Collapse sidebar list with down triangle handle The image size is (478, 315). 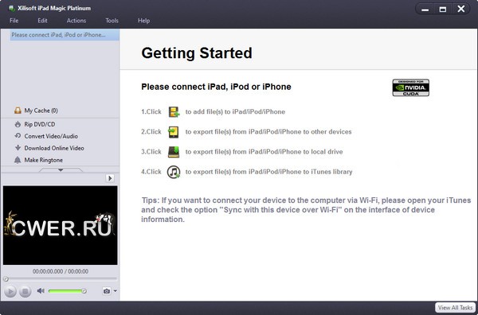[61, 170]
